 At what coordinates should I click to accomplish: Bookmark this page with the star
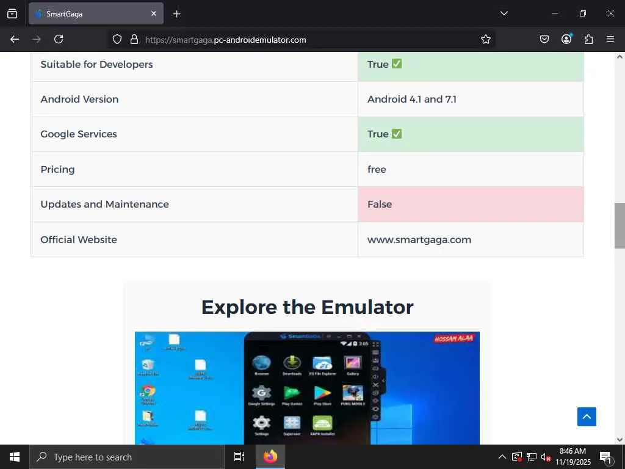(x=485, y=39)
